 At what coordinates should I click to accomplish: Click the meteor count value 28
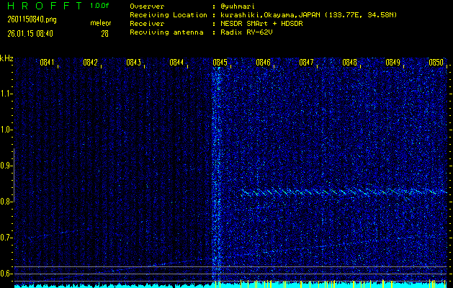(x=104, y=33)
